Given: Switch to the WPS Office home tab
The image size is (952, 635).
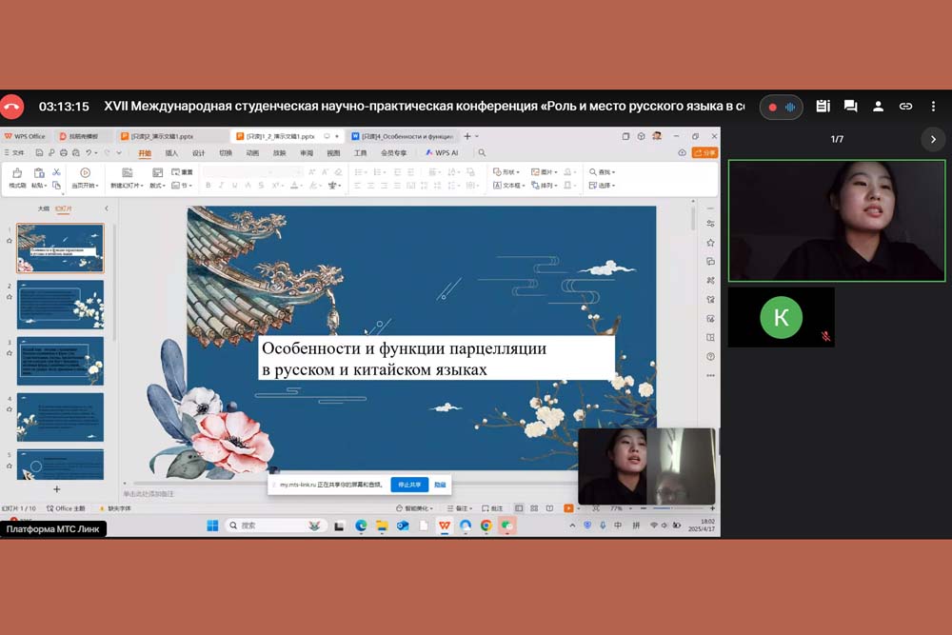Looking at the screenshot, I should tap(26, 136).
